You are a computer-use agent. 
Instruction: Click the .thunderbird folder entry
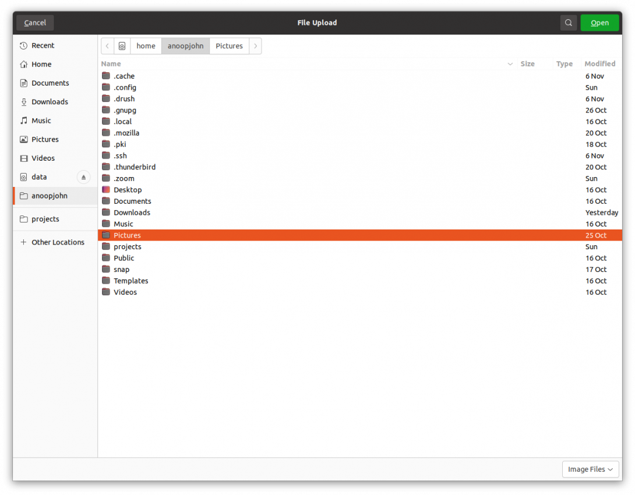[135, 167]
